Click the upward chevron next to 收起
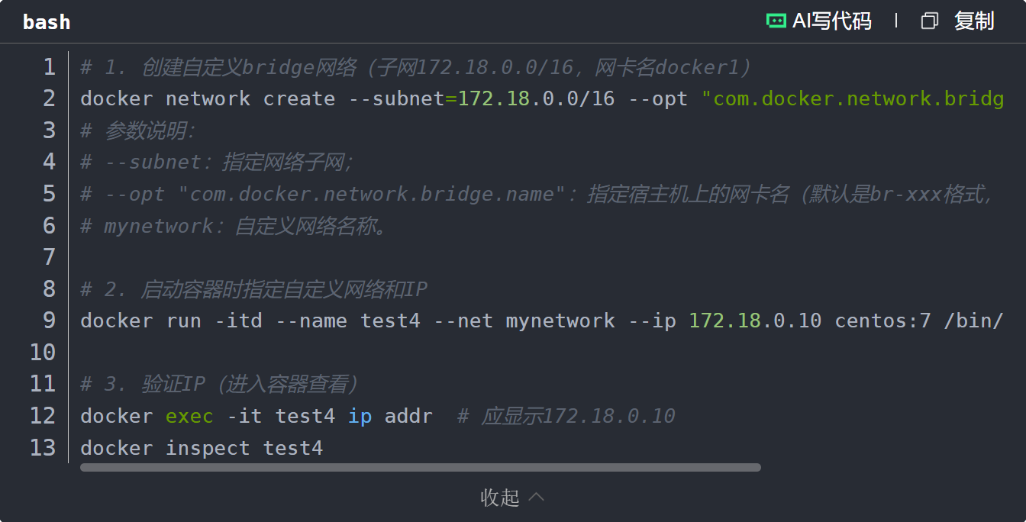This screenshot has width=1026, height=522. click(x=537, y=497)
